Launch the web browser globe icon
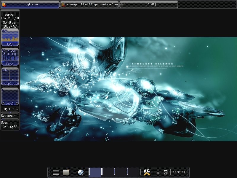The height and width of the screenshot is (178, 237). tap(81, 172)
